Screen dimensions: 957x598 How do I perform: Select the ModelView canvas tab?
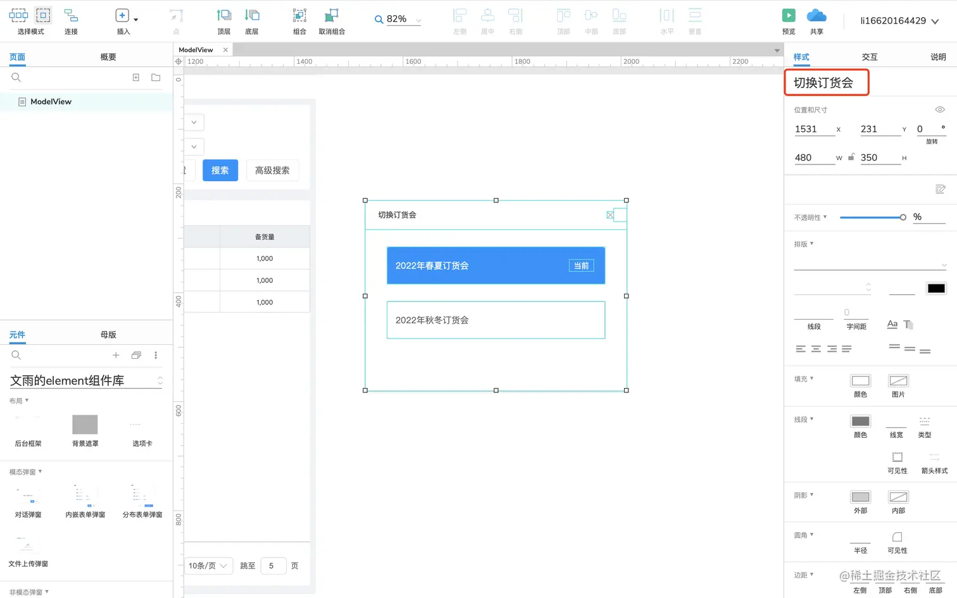tap(196, 49)
